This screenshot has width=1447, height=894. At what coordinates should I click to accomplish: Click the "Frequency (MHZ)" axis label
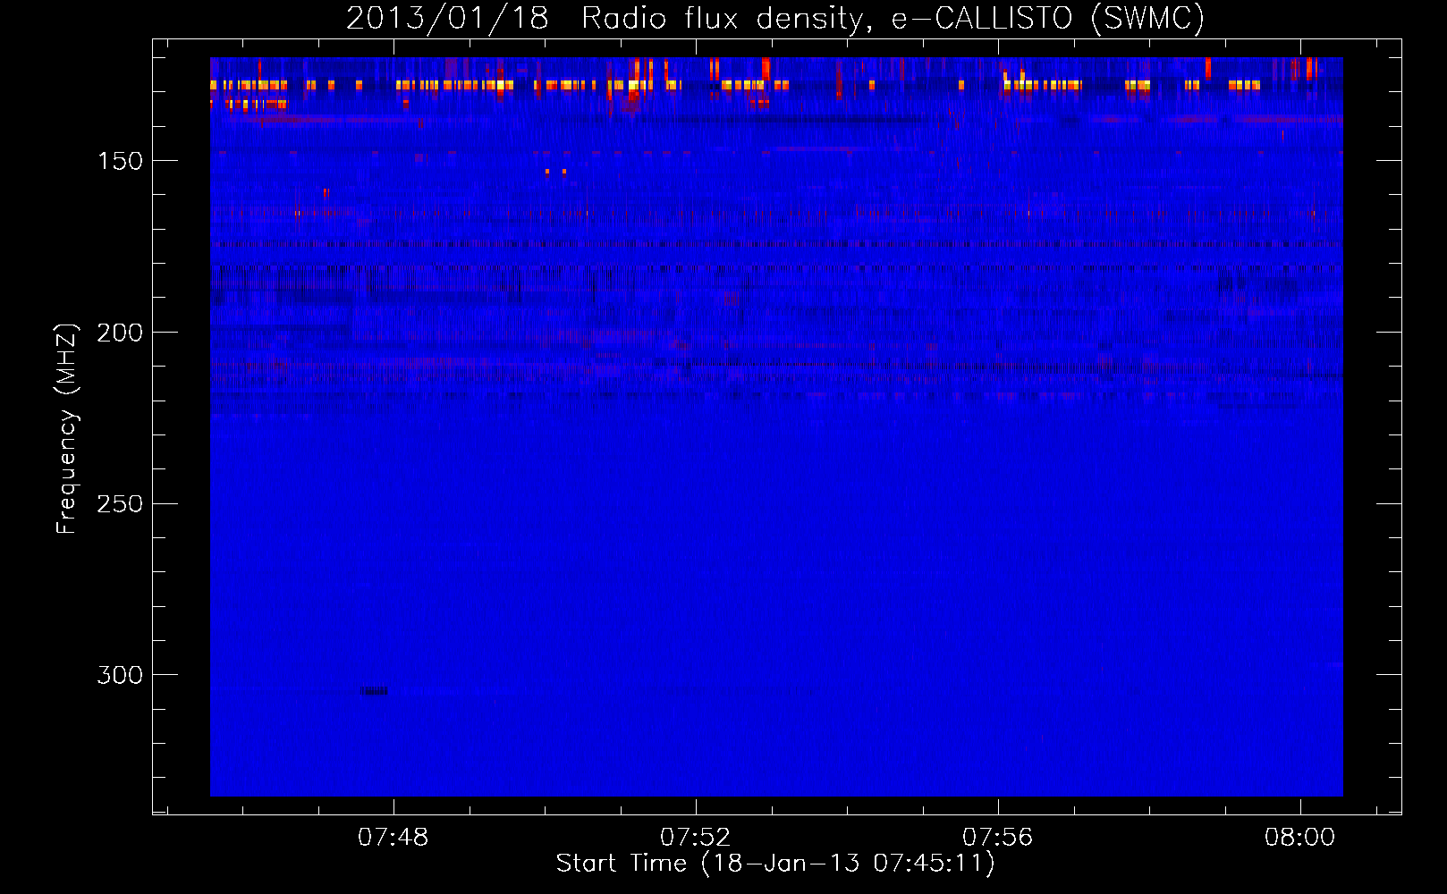[x=67, y=428]
